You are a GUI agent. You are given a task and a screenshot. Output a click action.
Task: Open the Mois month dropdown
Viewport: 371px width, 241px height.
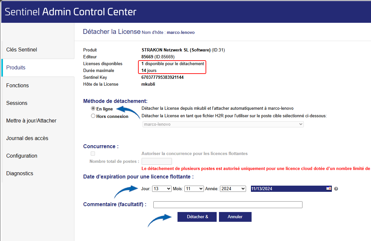point(194,189)
